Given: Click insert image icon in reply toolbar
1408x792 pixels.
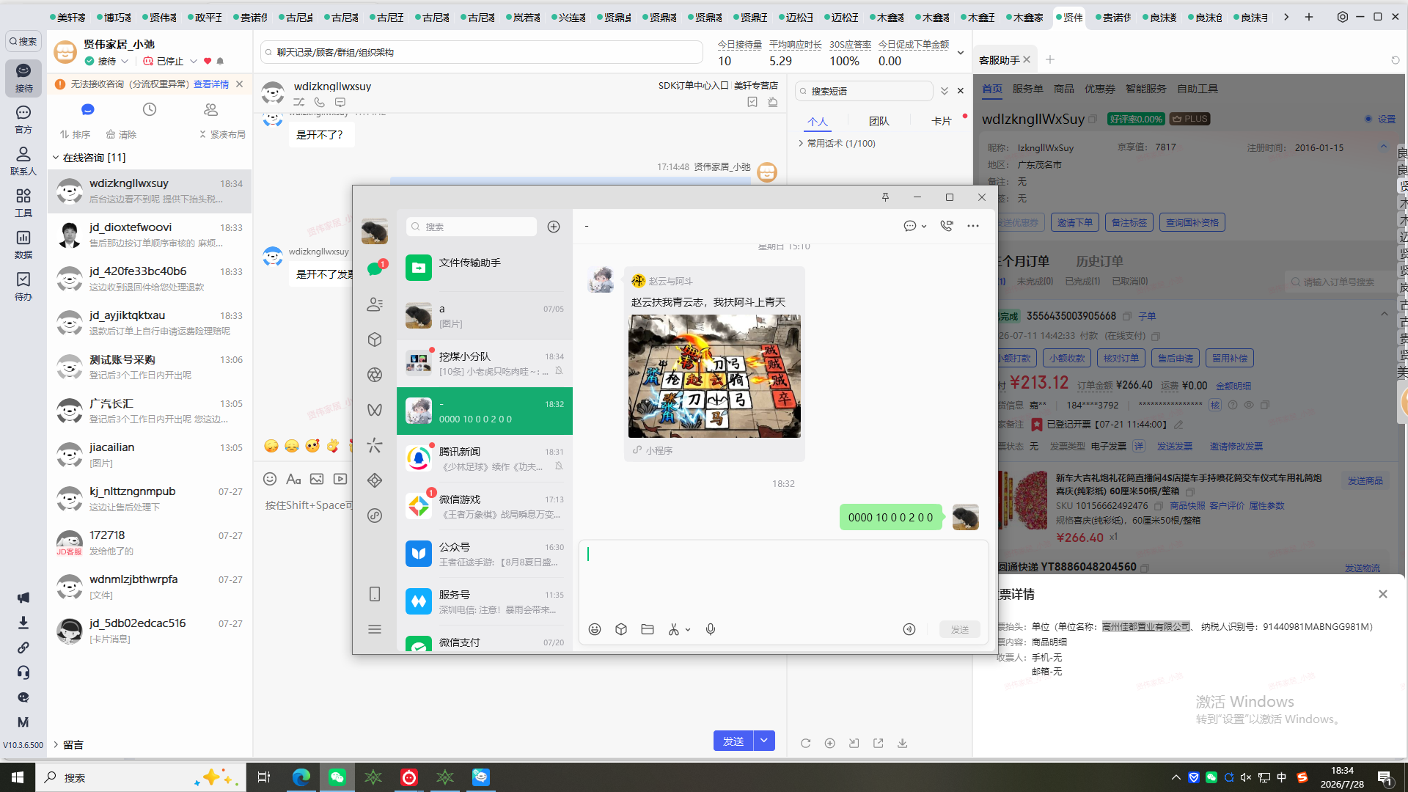Looking at the screenshot, I should coord(317,479).
